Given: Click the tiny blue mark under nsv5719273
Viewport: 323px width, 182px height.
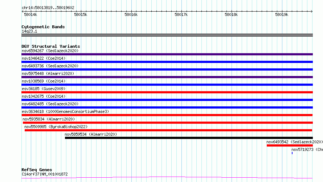Looking at the screenshot, I should pyautogui.click(x=292, y=153).
